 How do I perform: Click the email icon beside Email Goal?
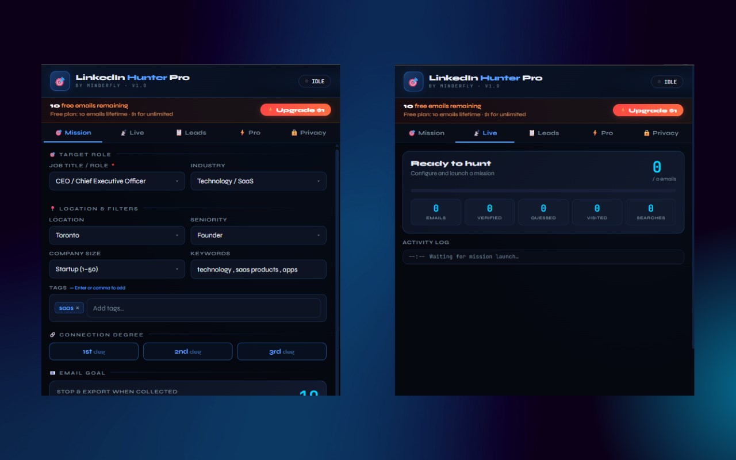(52, 373)
